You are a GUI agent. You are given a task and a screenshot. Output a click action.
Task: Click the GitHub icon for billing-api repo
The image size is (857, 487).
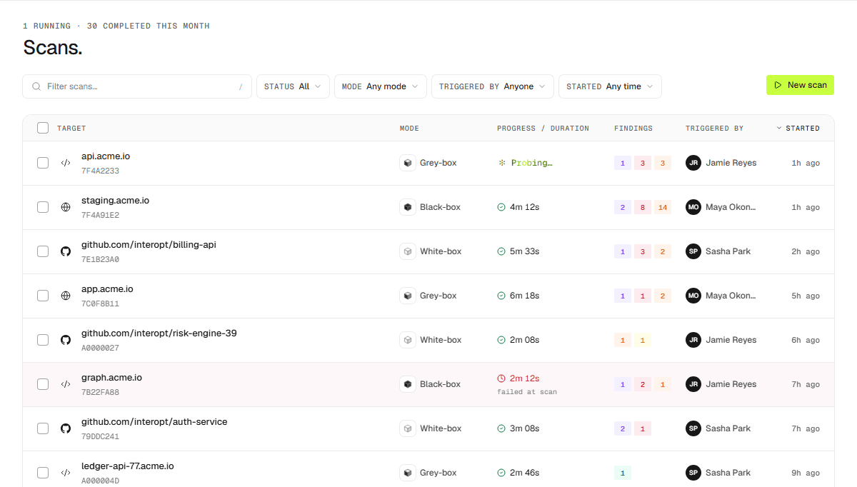(66, 251)
